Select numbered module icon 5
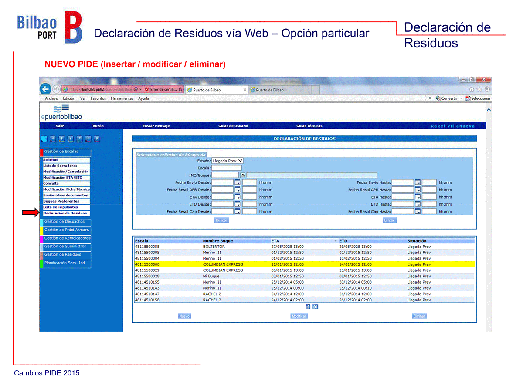523x392 pixels. coord(61,139)
